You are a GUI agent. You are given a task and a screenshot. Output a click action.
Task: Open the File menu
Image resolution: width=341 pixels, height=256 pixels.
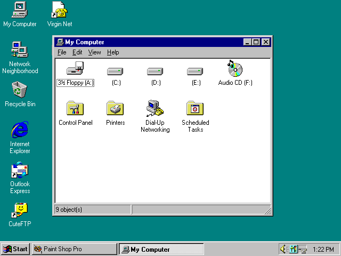(x=62, y=52)
